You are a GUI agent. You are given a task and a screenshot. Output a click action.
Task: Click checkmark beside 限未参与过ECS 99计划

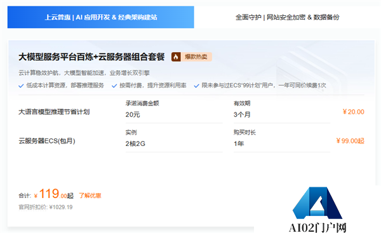[196, 86]
